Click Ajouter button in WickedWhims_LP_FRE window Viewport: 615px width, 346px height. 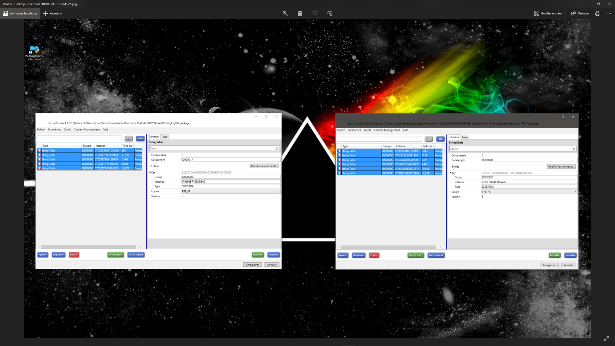pos(43,255)
